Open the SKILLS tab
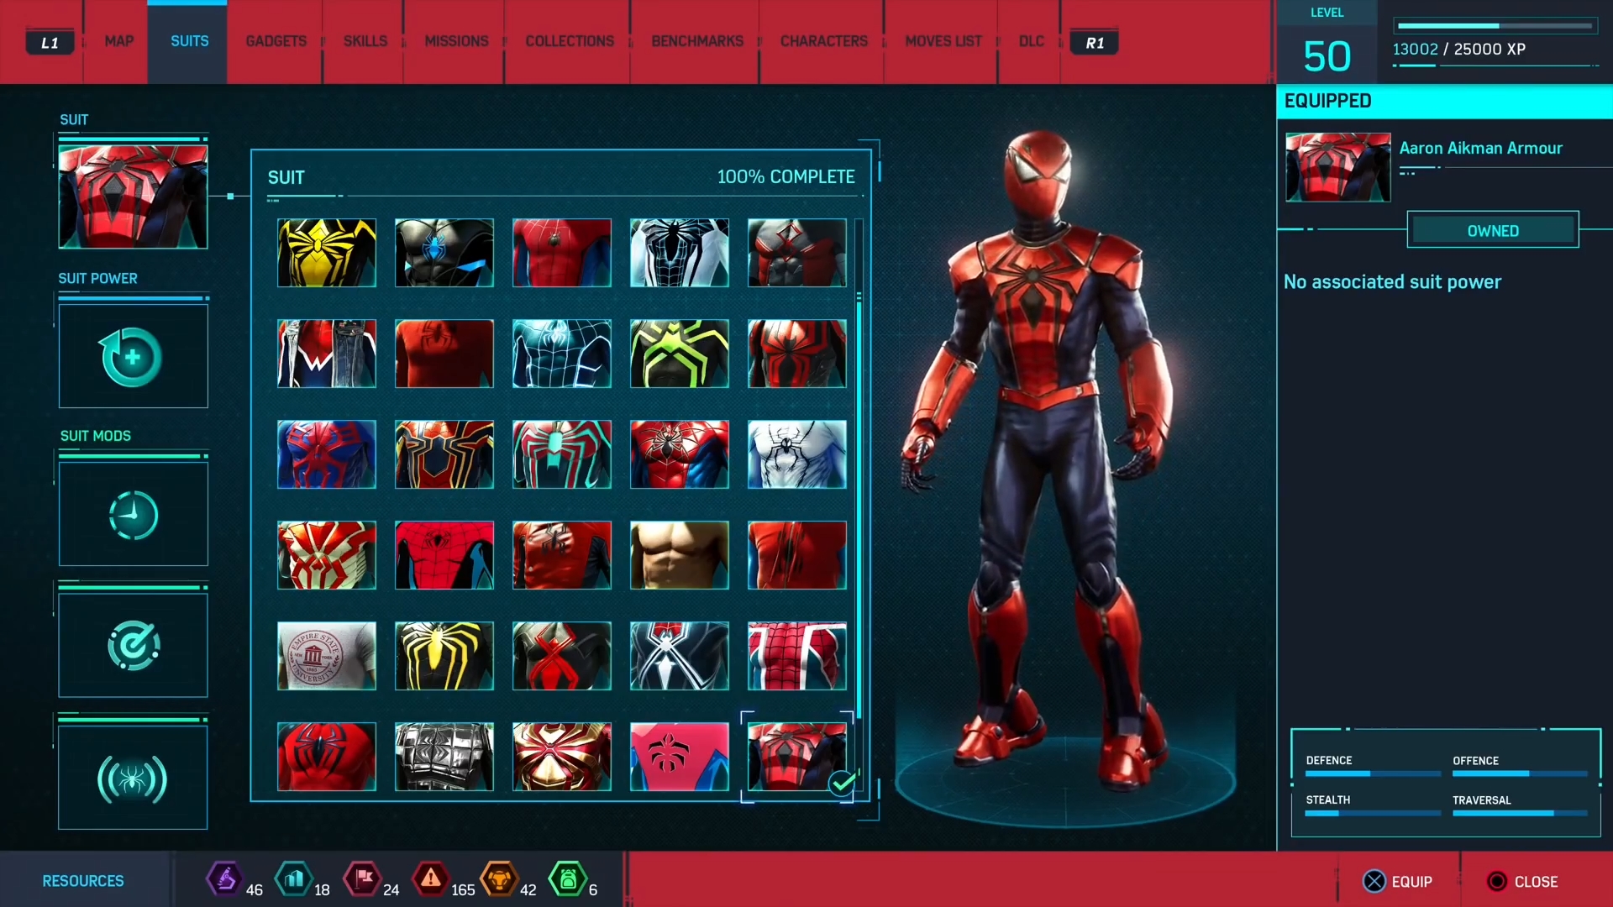The height and width of the screenshot is (907, 1613). click(x=365, y=41)
